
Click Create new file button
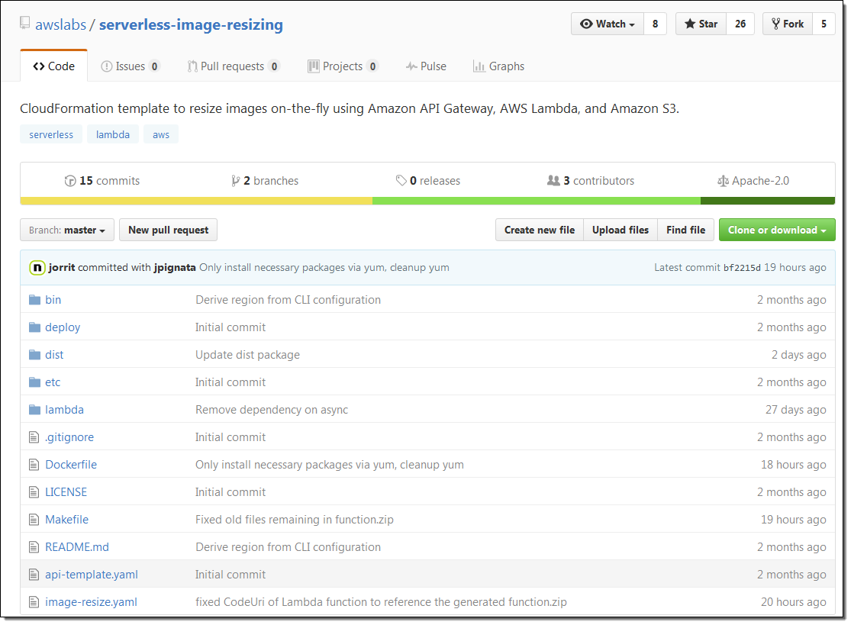(x=540, y=230)
